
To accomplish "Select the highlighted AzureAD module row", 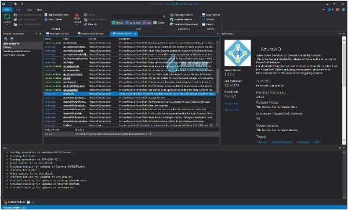I will tap(130, 94).
